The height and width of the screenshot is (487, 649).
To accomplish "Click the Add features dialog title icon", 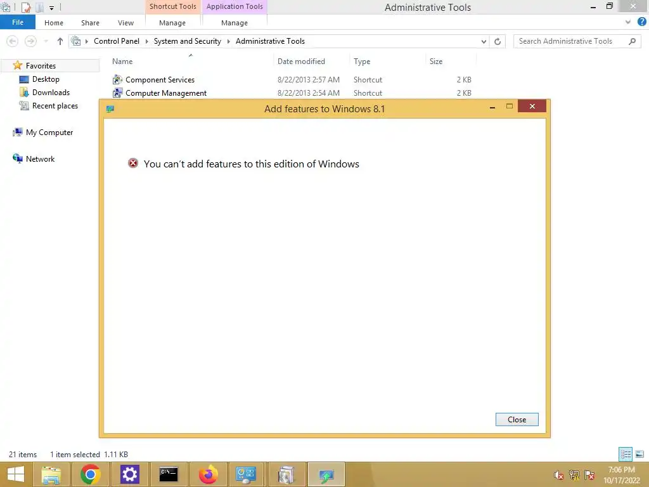I will pyautogui.click(x=110, y=109).
